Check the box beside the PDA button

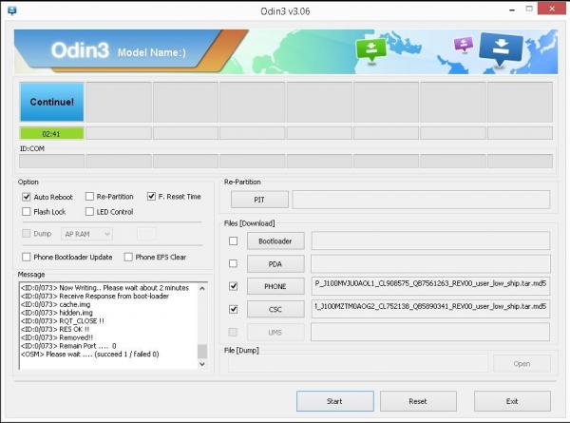tap(233, 263)
